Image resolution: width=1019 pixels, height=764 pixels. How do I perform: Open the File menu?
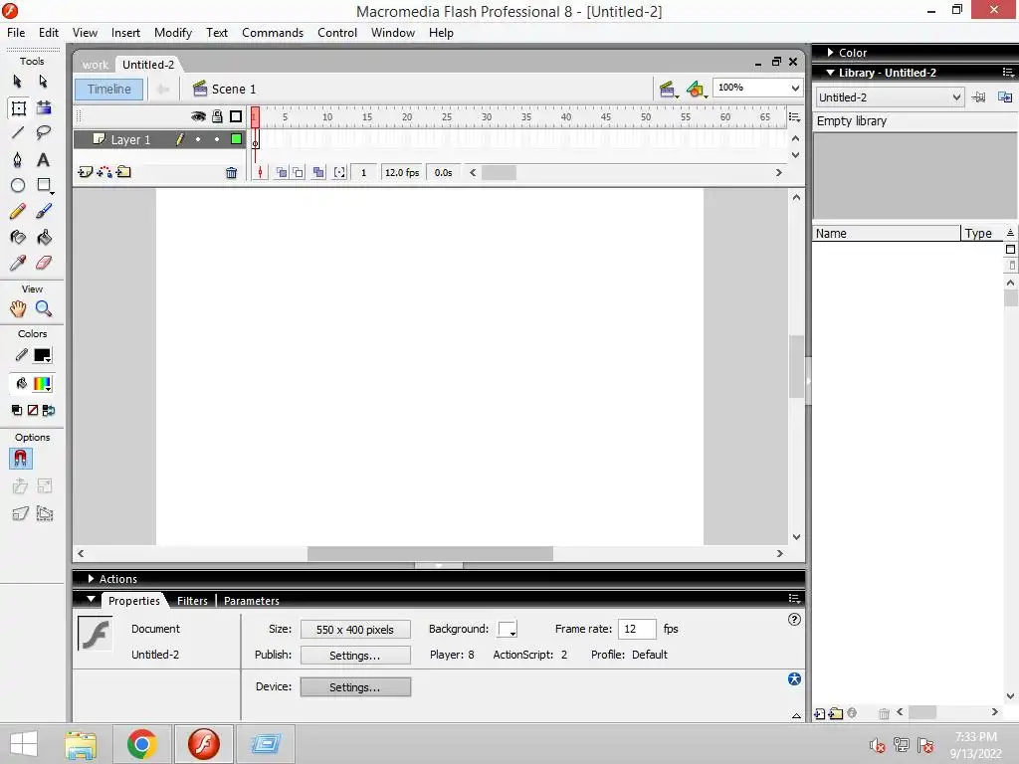point(16,33)
